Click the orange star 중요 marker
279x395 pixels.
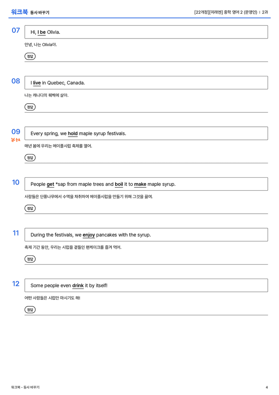[16, 140]
